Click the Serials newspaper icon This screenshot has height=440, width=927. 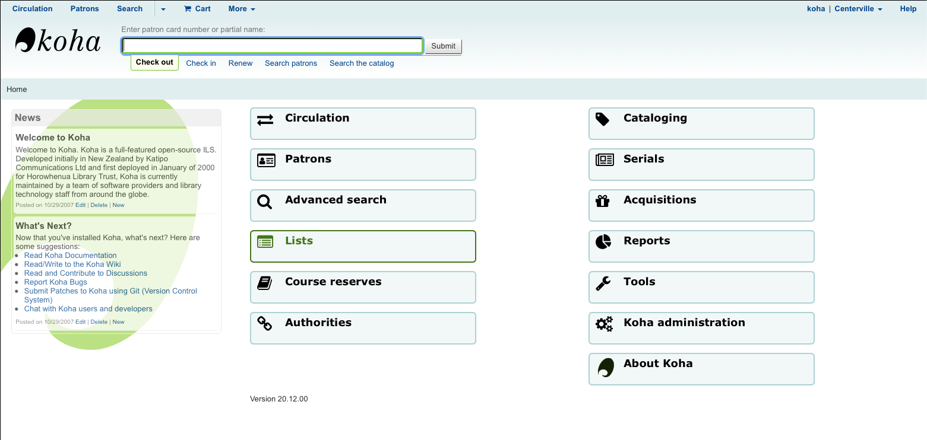click(x=604, y=160)
